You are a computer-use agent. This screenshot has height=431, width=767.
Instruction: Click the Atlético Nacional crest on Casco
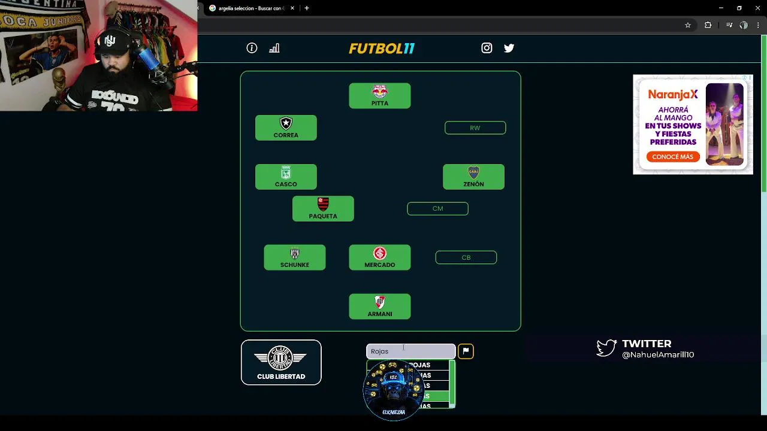coord(286,172)
